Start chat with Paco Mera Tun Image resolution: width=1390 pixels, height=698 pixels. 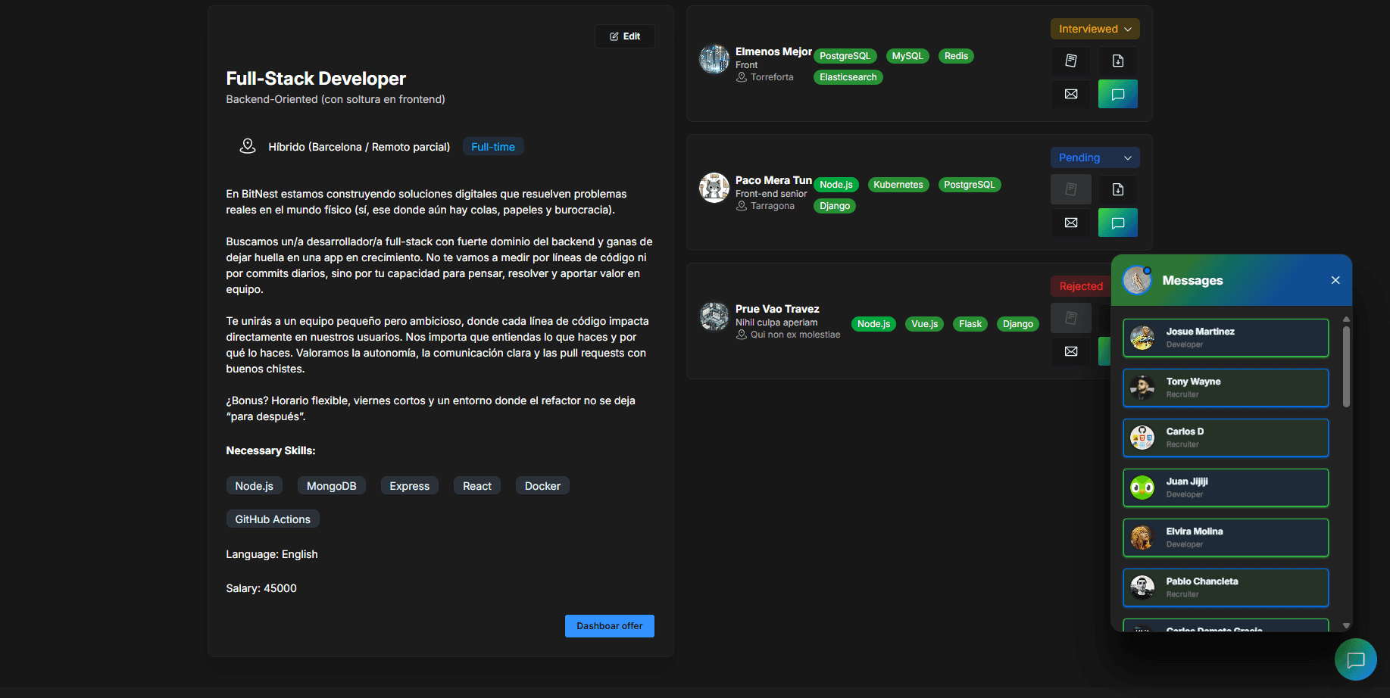[x=1117, y=223]
